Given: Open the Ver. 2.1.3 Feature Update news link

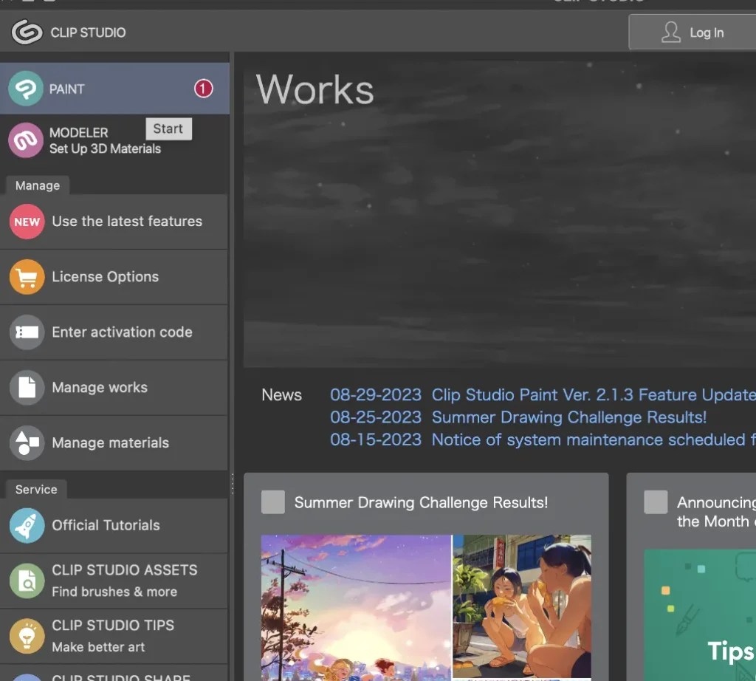Looking at the screenshot, I should click(x=594, y=395).
